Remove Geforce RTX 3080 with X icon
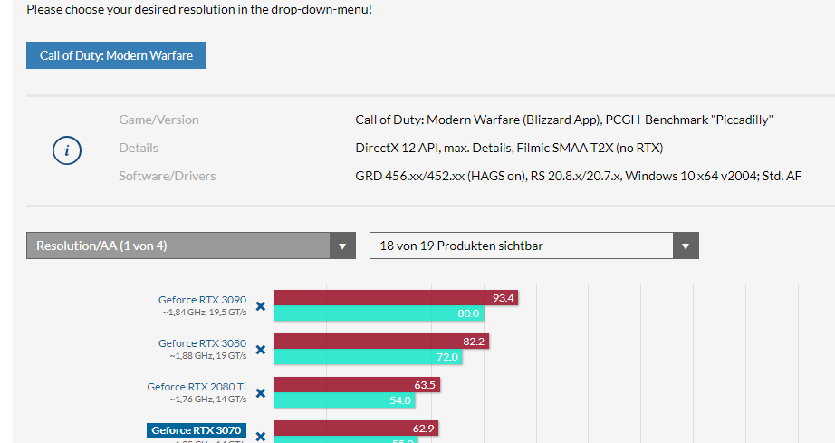The height and width of the screenshot is (443, 835). click(x=261, y=350)
